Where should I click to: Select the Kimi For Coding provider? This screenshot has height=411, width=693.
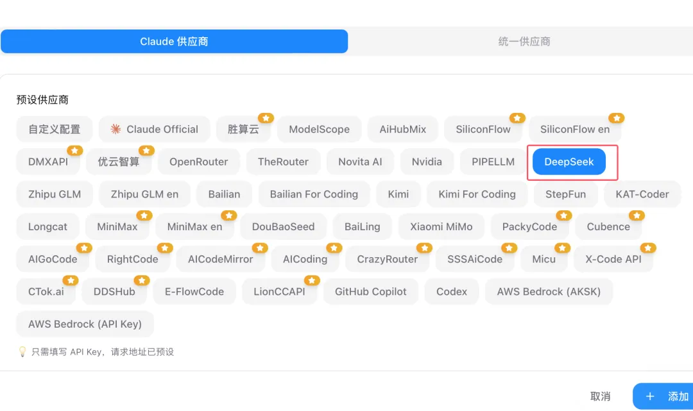pyautogui.click(x=477, y=194)
